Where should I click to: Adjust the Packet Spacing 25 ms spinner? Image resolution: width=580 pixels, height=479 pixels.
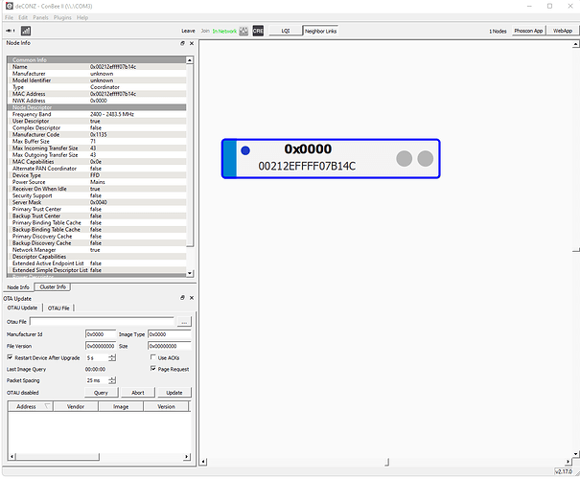(112, 380)
